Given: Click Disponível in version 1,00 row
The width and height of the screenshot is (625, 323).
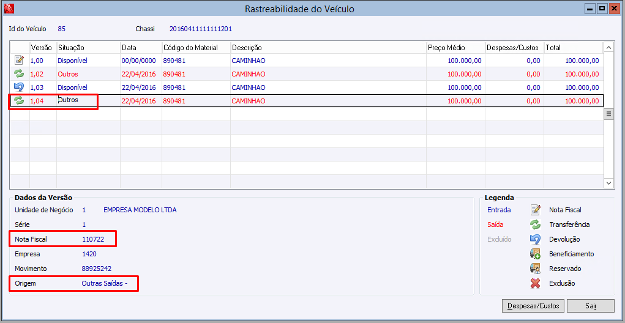Looking at the screenshot, I should coord(73,61).
